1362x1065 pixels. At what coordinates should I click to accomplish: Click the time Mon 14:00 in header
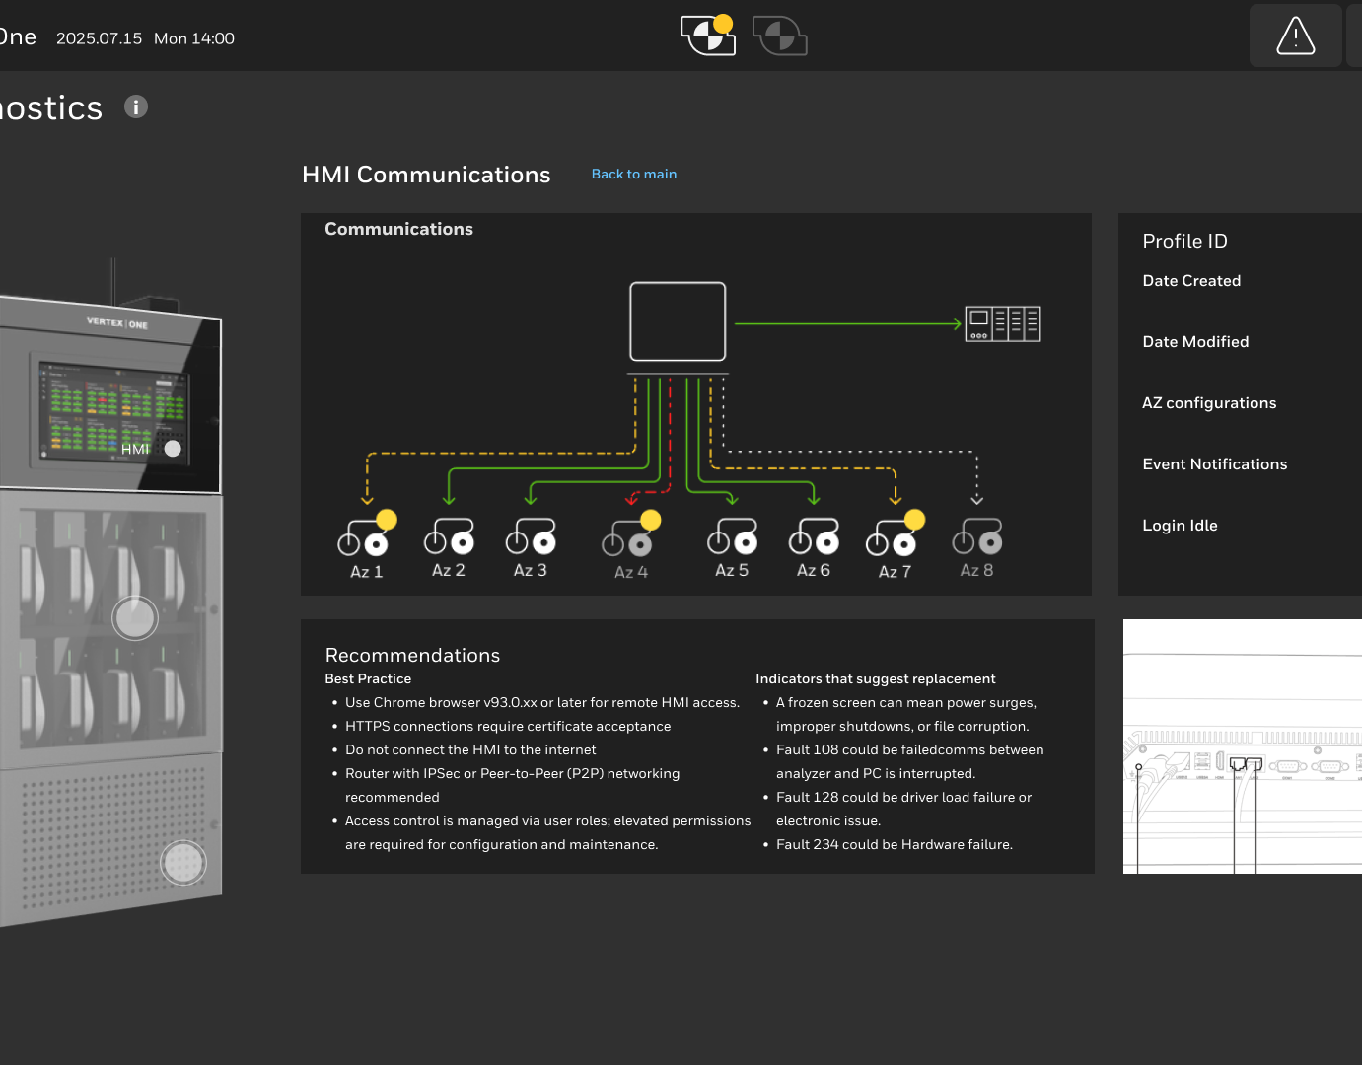(x=194, y=38)
